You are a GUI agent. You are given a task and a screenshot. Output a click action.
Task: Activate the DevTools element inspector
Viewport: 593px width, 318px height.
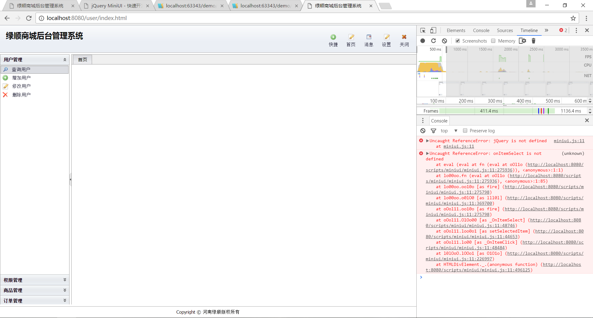423,30
